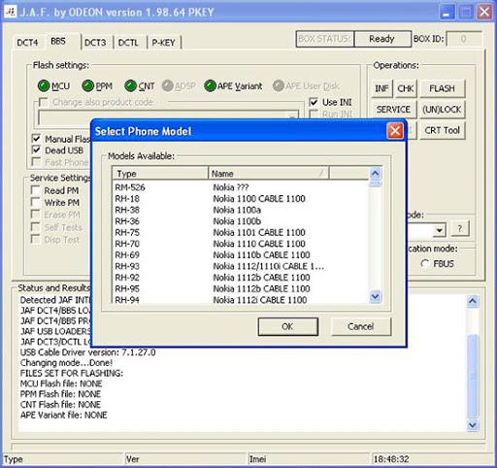Click the J.A.F. app icon in title bar
The width and height of the screenshot is (497, 468).
(x=11, y=12)
